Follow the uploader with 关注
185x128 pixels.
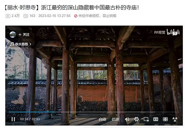click(x=24, y=35)
